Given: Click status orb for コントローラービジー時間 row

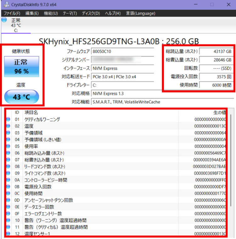Looking at the screenshot, I should click(x=8, y=180).
